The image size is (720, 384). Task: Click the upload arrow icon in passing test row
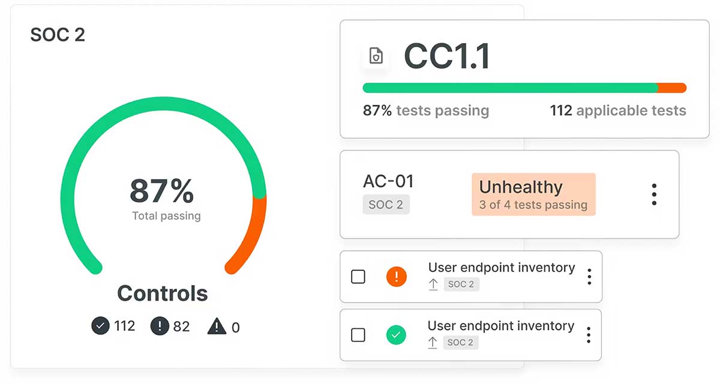[433, 343]
